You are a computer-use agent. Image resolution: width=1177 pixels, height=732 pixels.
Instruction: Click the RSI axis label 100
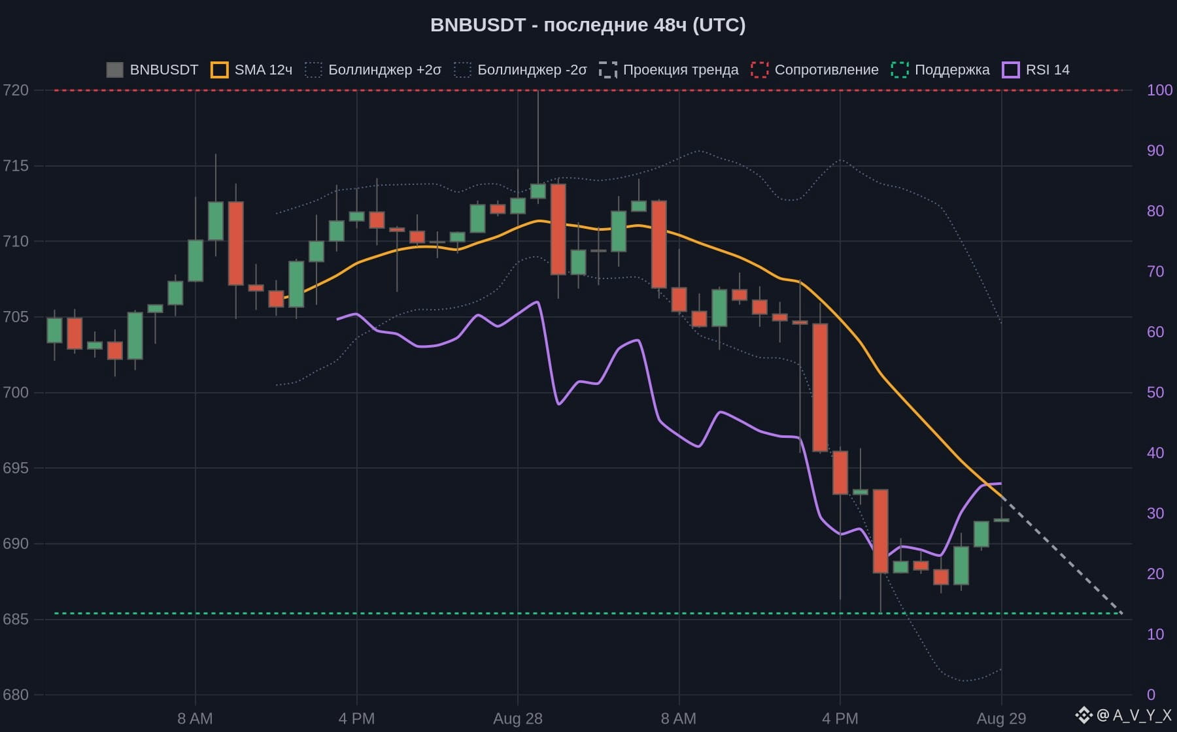coord(1159,90)
